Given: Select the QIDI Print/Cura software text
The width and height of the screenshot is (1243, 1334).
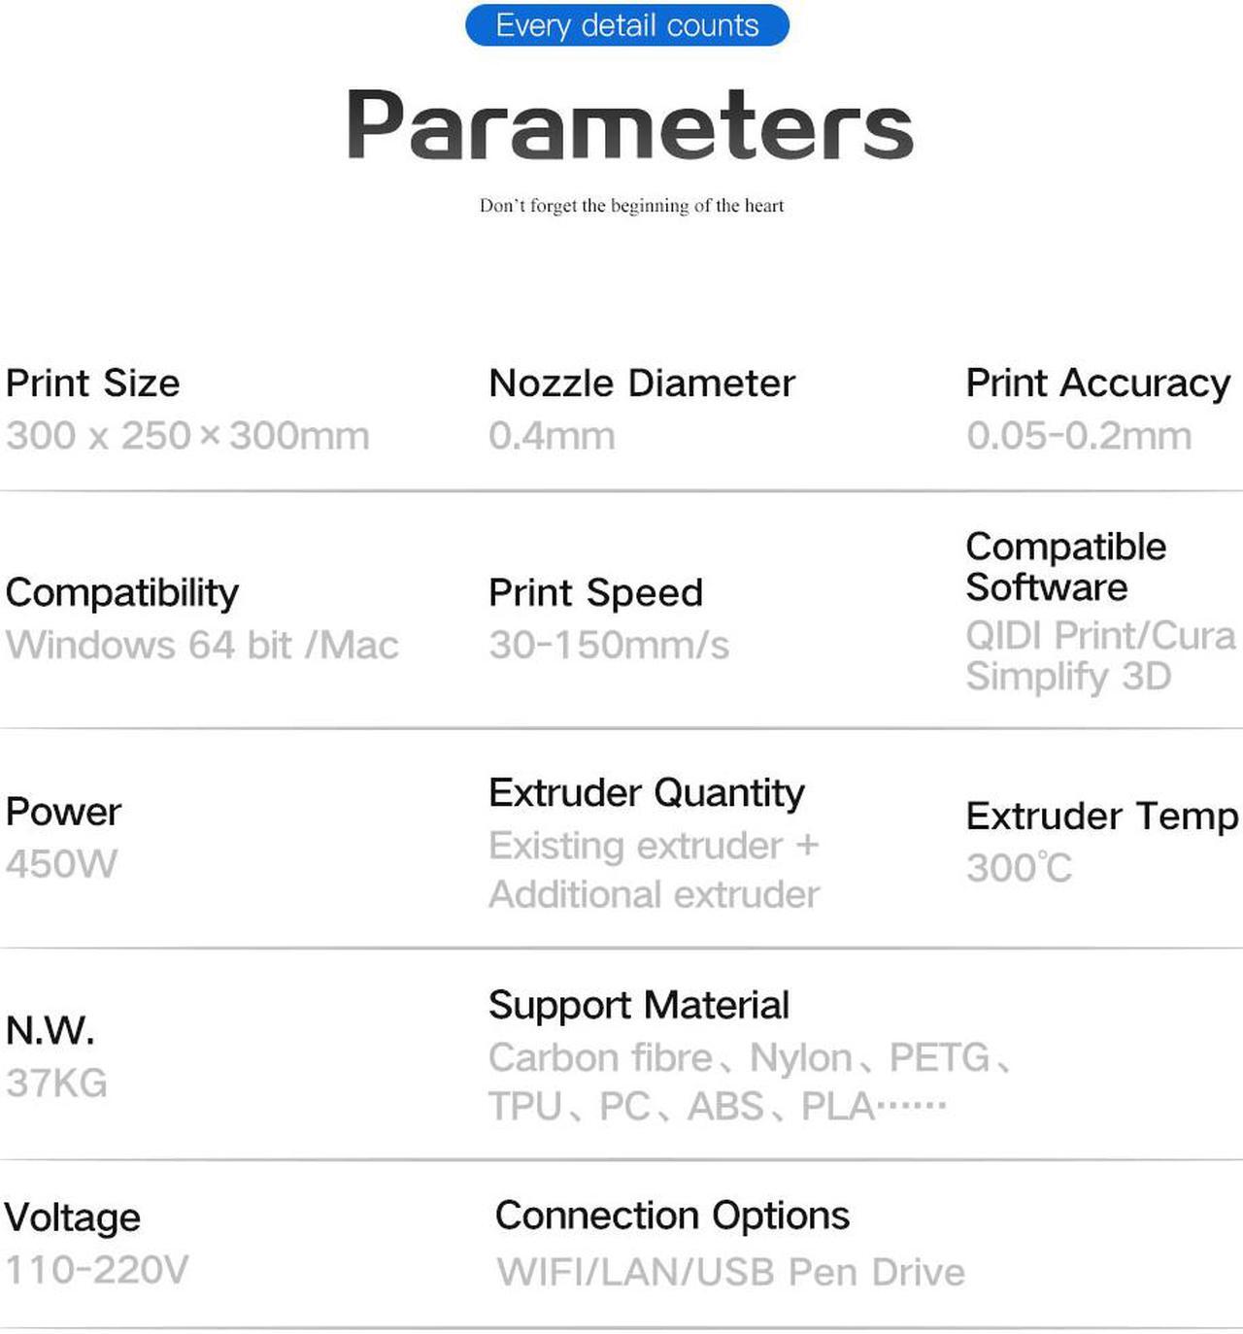Looking at the screenshot, I should coord(1100,636).
